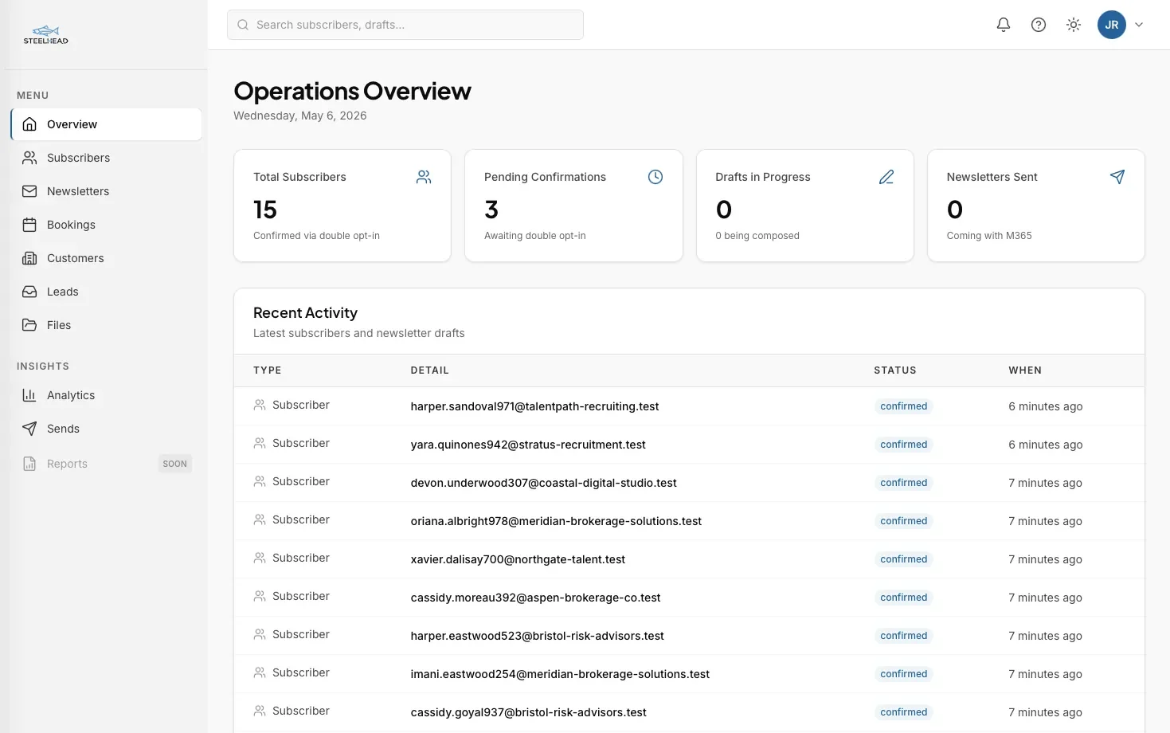Viewport: 1170px width, 733px height.
Task: Click subscriber icon in xavier.dalisay700 row
Action: 260,558
